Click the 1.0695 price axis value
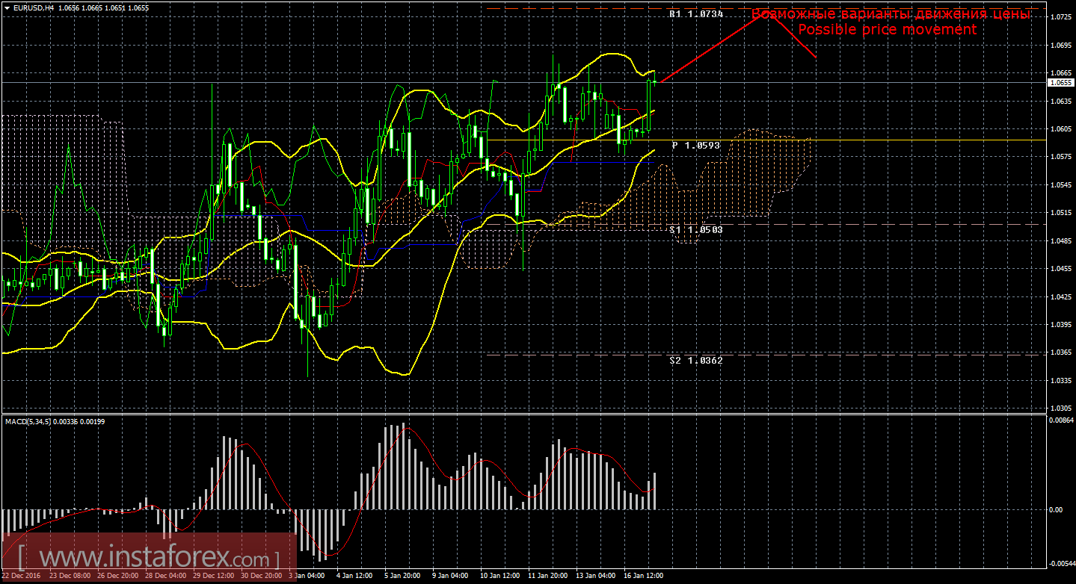 point(1060,45)
